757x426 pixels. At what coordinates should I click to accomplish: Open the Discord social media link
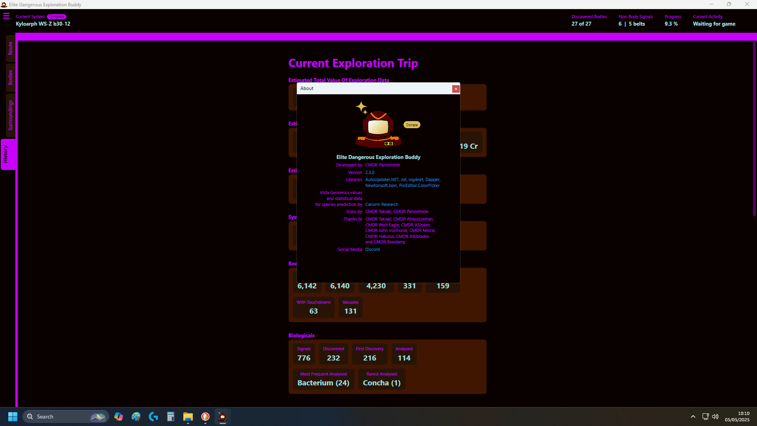point(372,249)
